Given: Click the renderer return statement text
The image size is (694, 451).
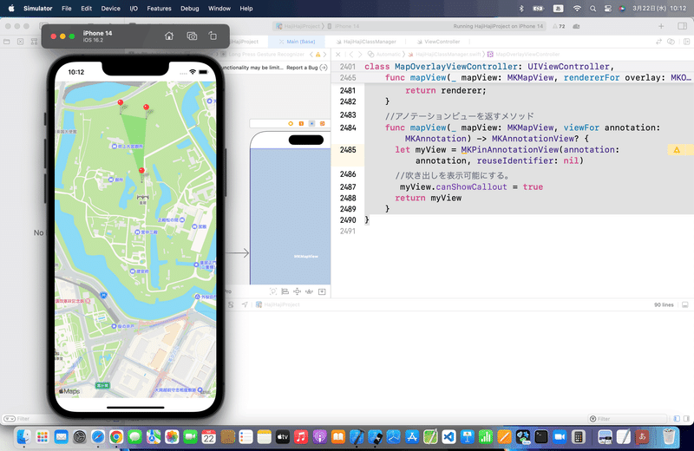Looking at the screenshot, I should [x=446, y=91].
